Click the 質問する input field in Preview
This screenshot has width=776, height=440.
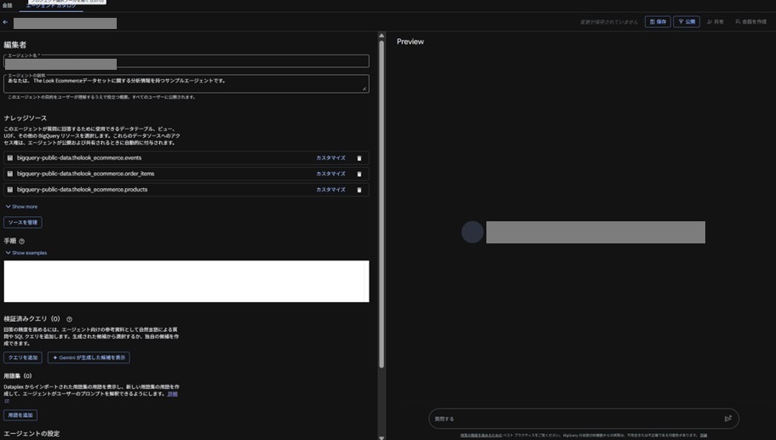click(x=571, y=419)
